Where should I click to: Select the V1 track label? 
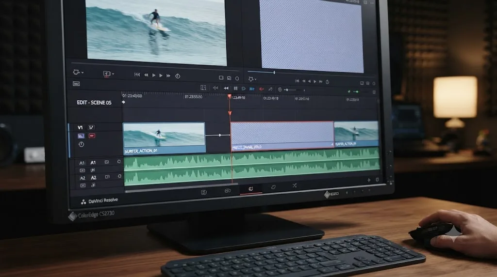coord(80,127)
